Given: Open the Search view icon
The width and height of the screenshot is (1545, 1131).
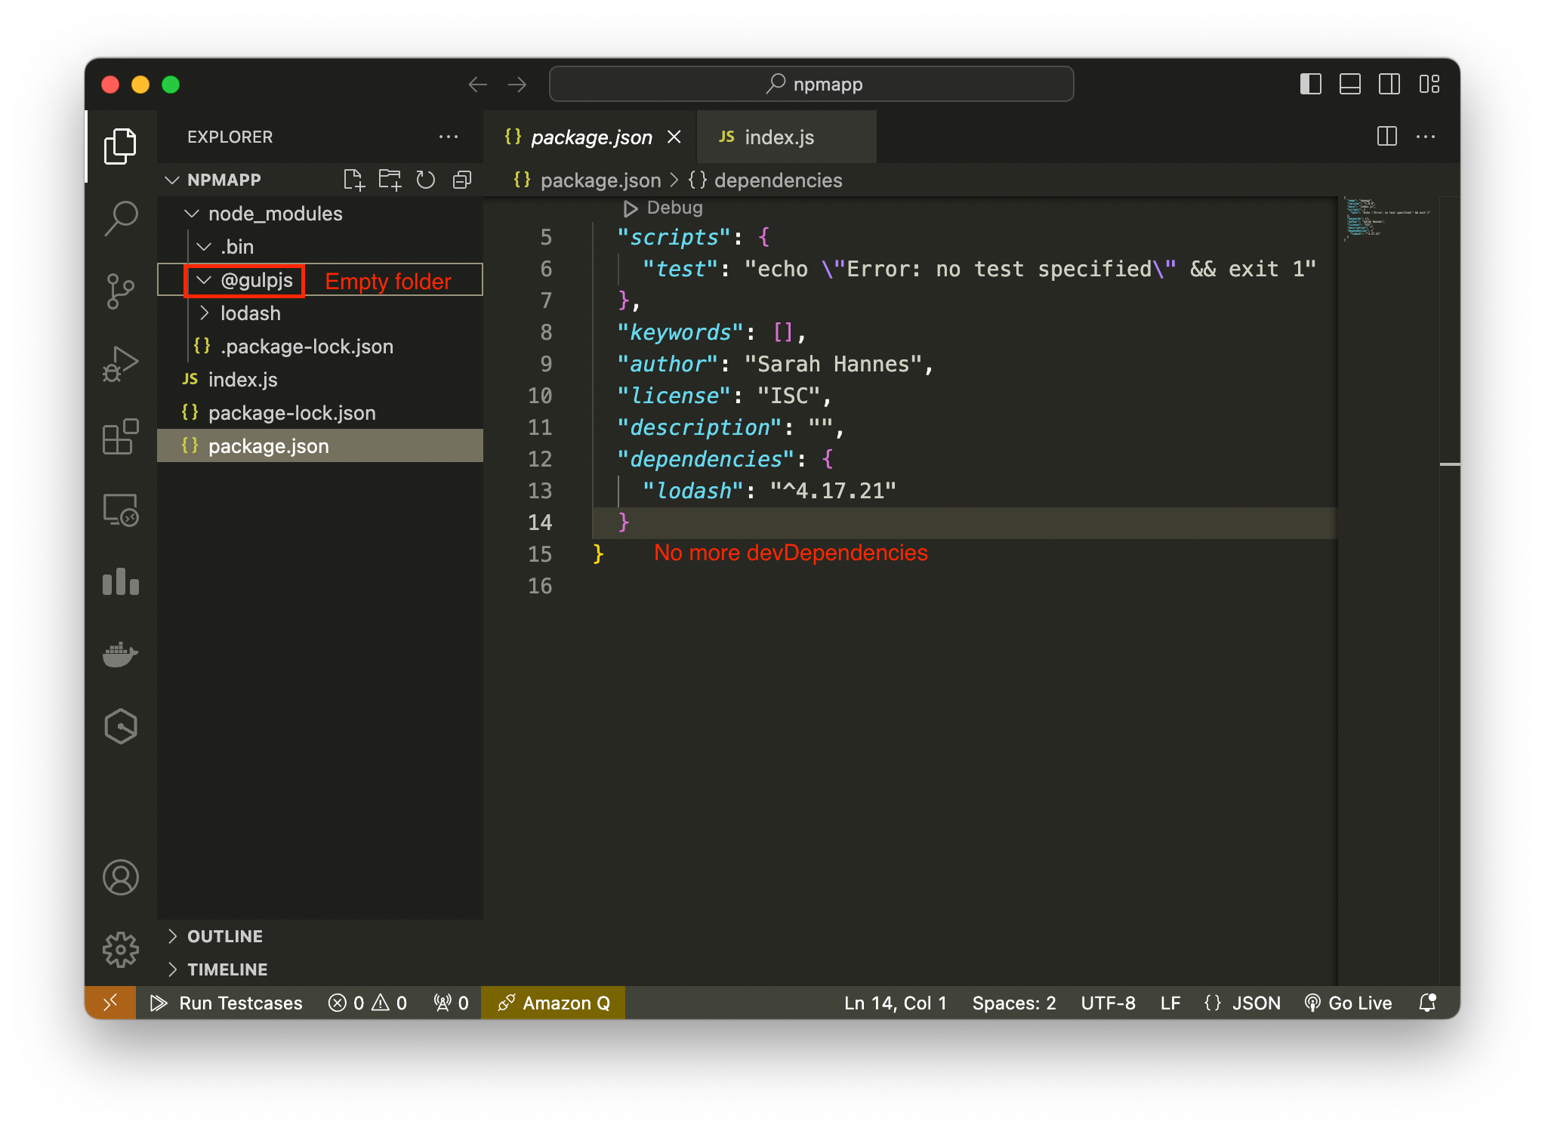Looking at the screenshot, I should (120, 218).
